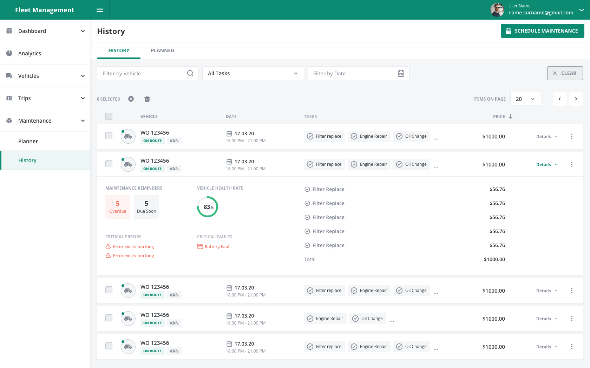
Task: Open the items on page dropdown
Action: pos(525,99)
